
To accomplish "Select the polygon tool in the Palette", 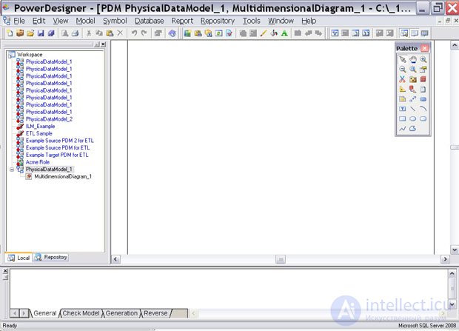I will pos(413,129).
